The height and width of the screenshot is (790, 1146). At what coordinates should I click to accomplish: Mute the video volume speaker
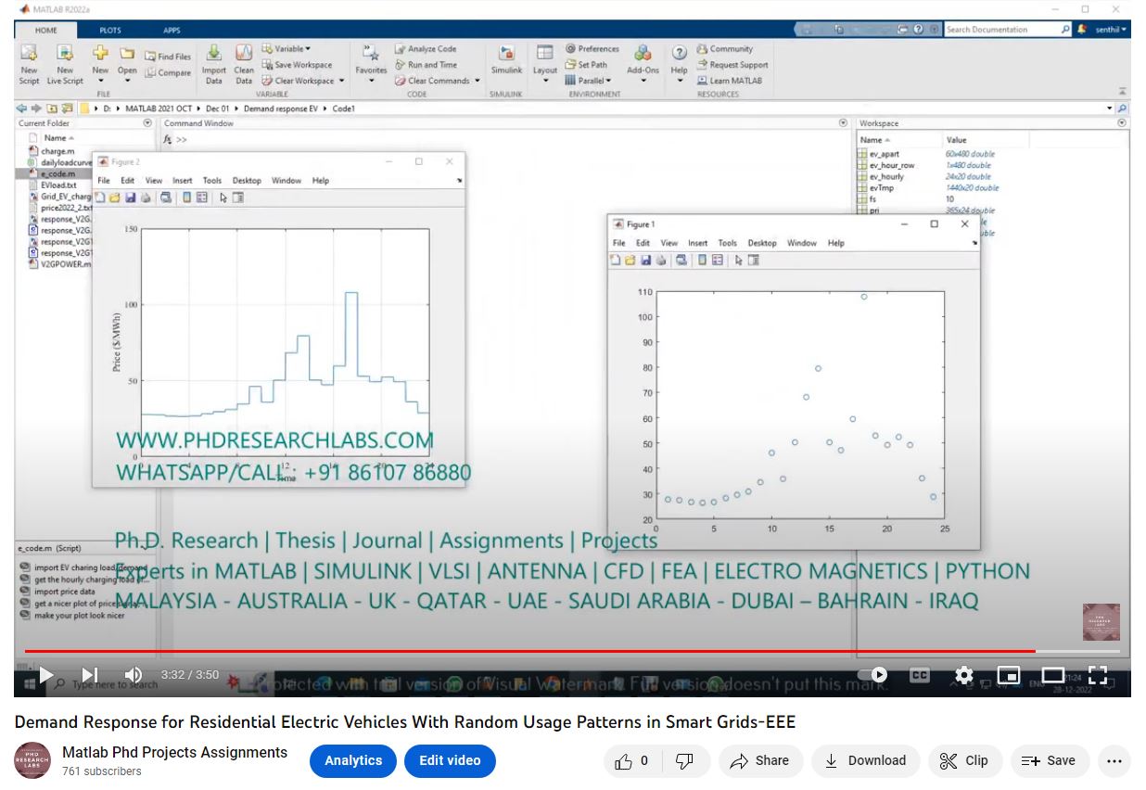134,675
